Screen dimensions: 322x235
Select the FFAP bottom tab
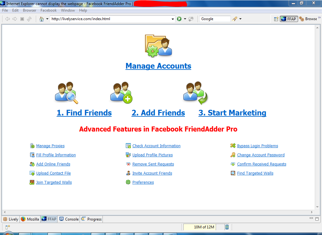tap(49, 219)
